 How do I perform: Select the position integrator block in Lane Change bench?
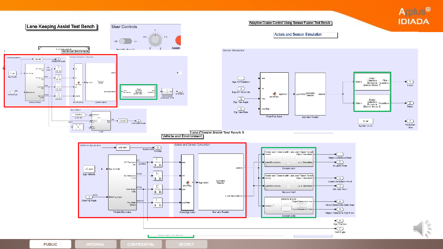point(158,162)
